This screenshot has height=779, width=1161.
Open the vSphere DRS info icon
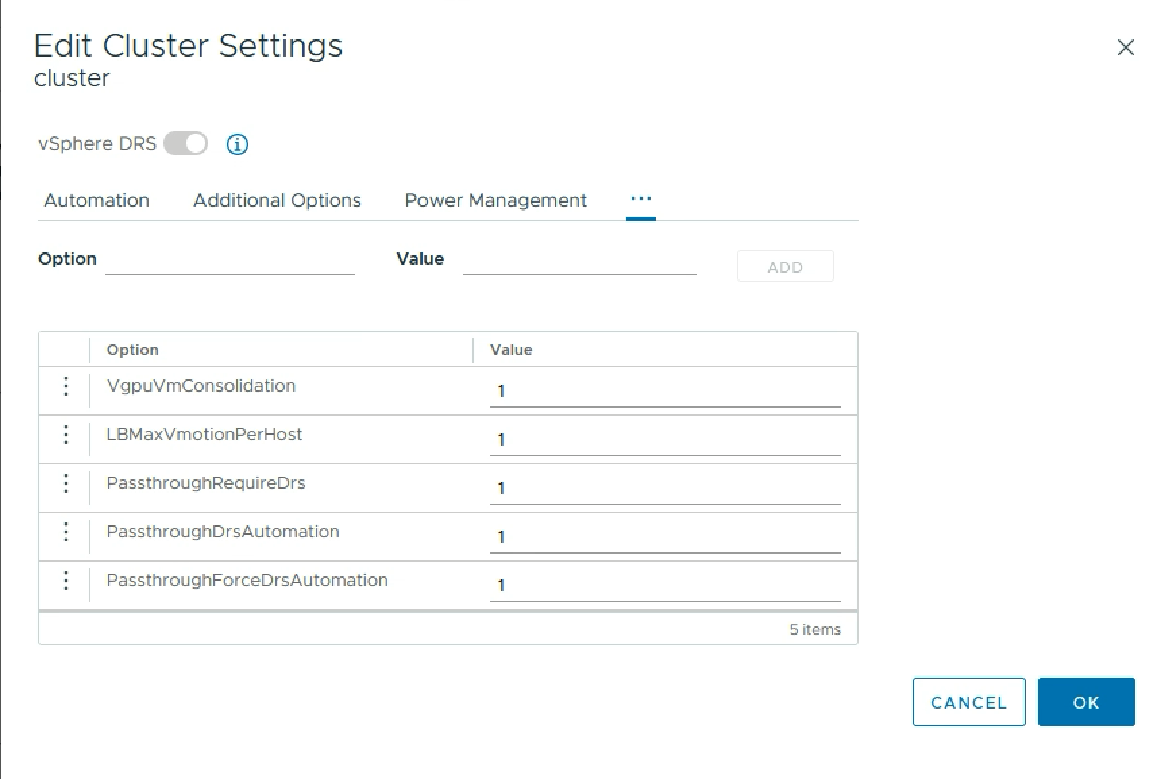(x=237, y=144)
